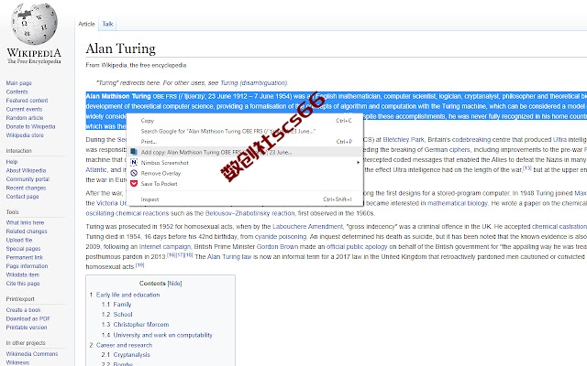
Task: Select Add copy: Alan Mathison Turing entry
Action: click(x=246, y=152)
